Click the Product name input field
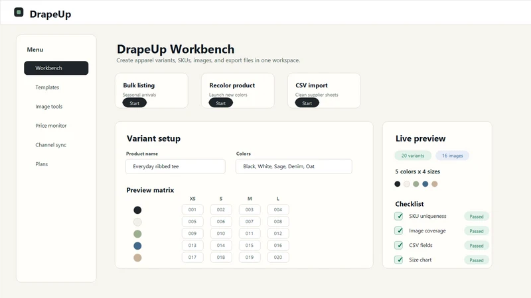Screen dimensions: 531x298 pos(175,167)
